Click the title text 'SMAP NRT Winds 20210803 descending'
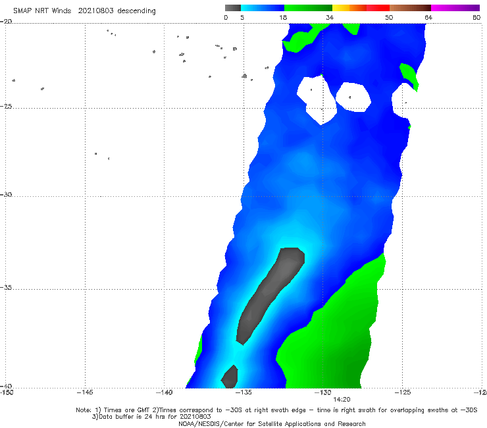The image size is (487, 428). coord(84,11)
